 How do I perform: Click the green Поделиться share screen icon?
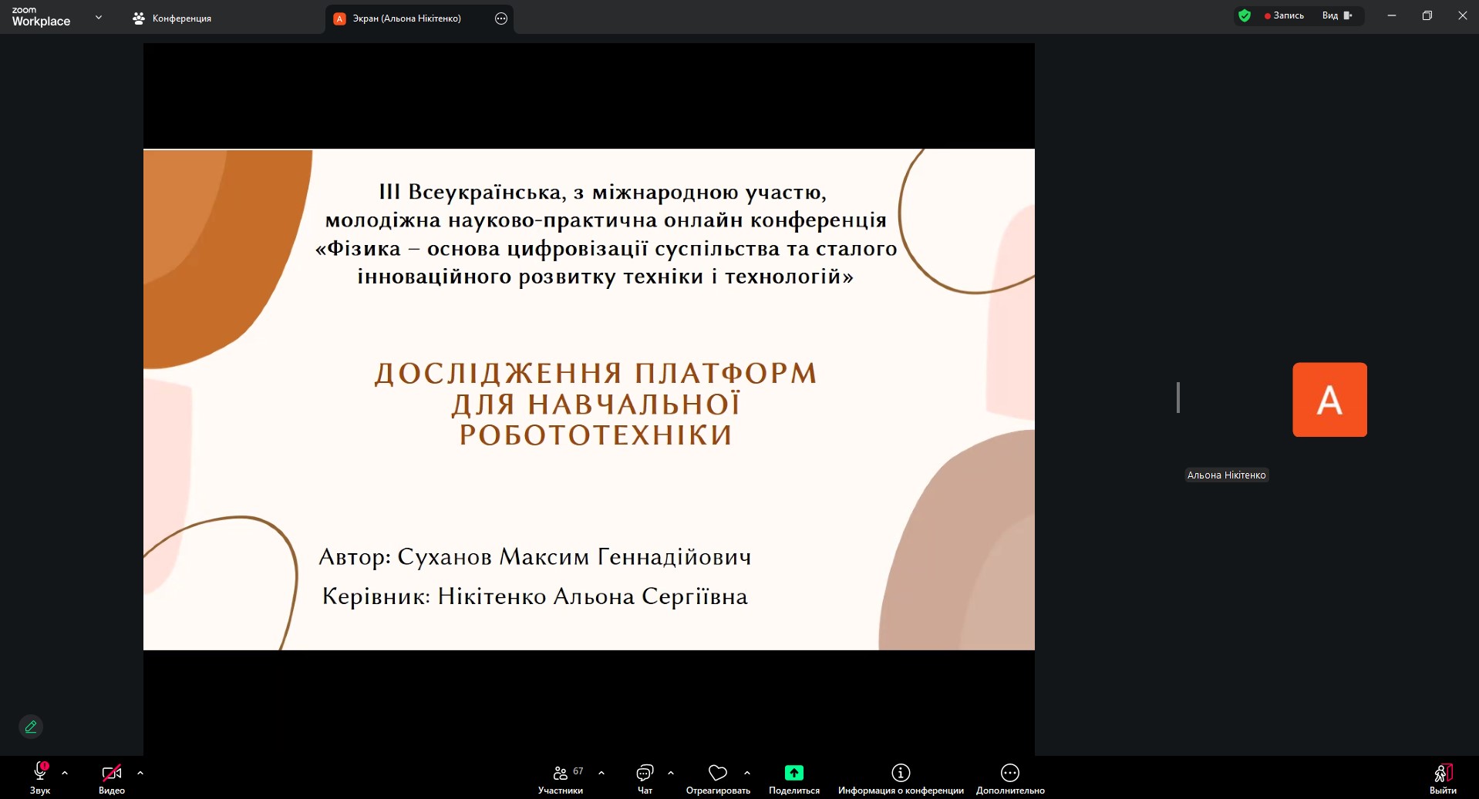tap(793, 773)
